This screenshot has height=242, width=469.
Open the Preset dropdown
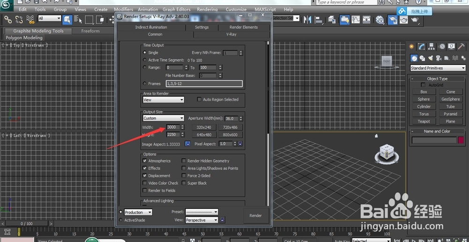click(x=202, y=212)
